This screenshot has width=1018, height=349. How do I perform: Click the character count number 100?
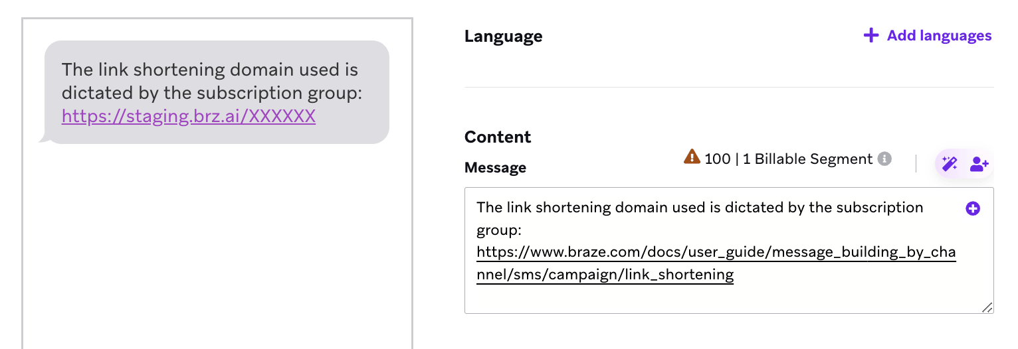point(717,159)
